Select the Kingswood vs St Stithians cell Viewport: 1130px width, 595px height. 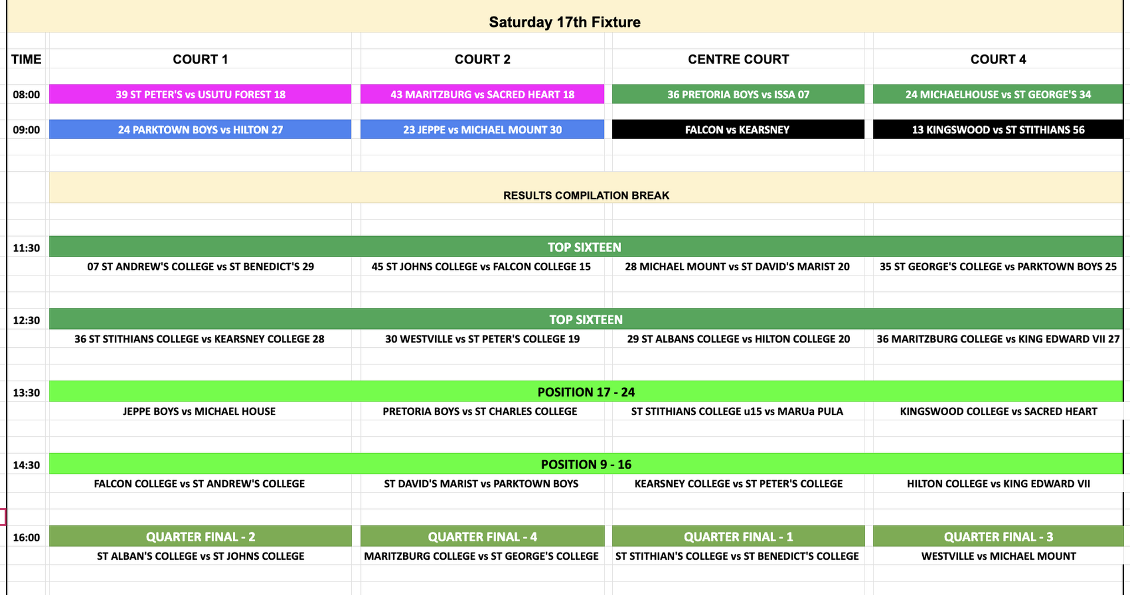pyautogui.click(x=998, y=130)
